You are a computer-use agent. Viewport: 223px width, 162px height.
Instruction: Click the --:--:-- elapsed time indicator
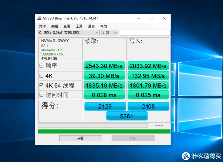click(159, 126)
